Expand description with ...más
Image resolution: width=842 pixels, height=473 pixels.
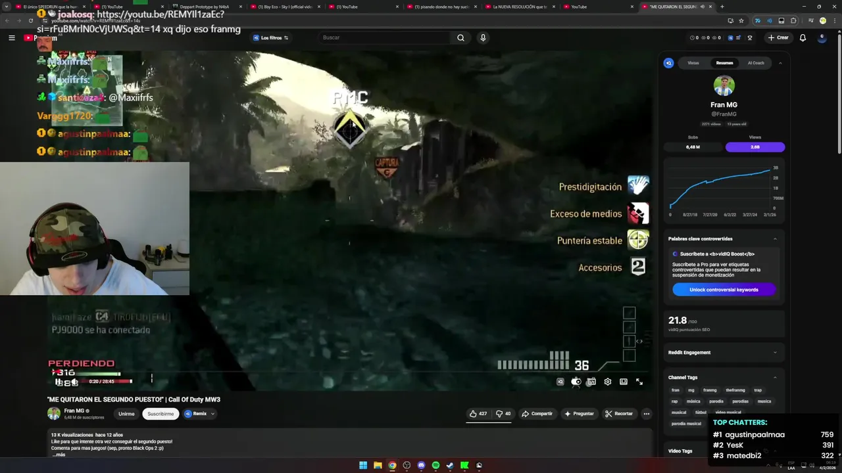tap(59, 455)
